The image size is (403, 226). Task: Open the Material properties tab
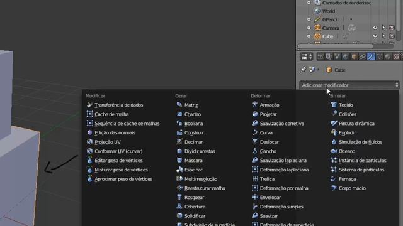[x=388, y=56]
